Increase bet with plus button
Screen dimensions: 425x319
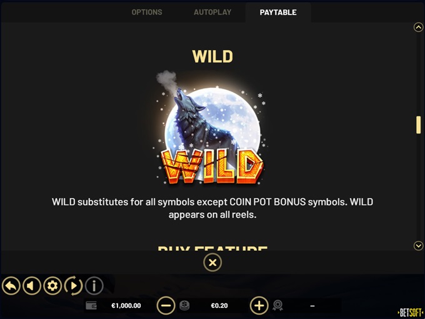[259, 306]
